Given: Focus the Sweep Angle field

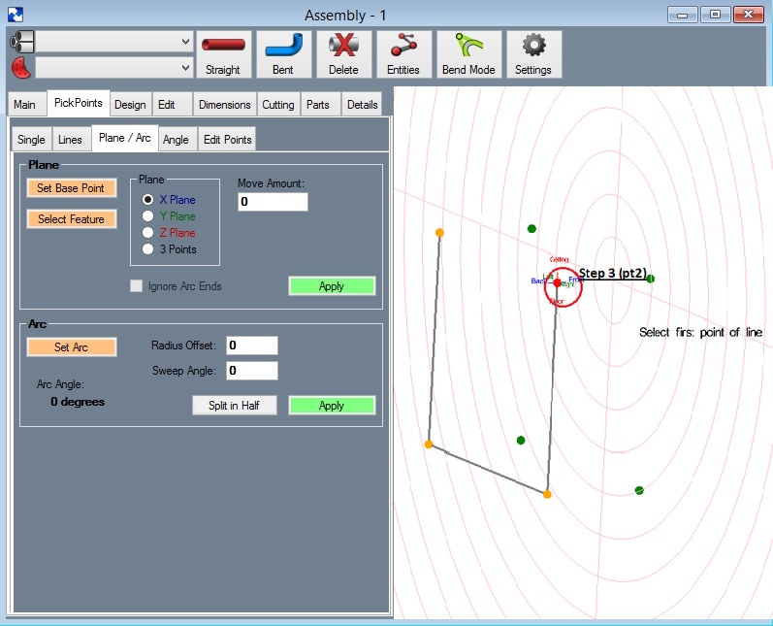Looking at the screenshot, I should pos(251,371).
